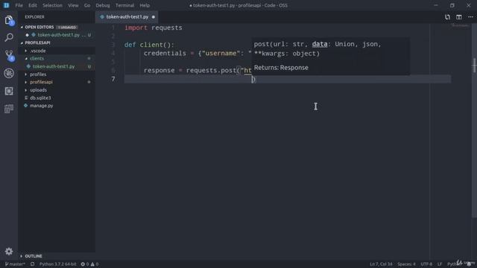Image resolution: width=477 pixels, height=268 pixels.
Task: Open the Debug menu
Action: point(103,5)
